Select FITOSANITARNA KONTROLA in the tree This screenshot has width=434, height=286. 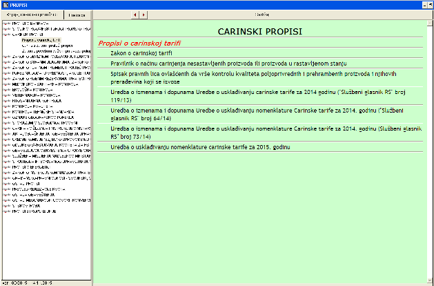pyautogui.click(x=37, y=101)
